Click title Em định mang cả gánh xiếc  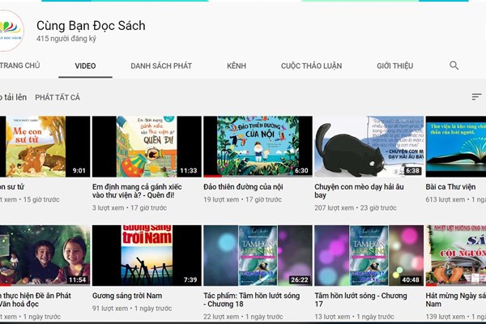(x=137, y=191)
